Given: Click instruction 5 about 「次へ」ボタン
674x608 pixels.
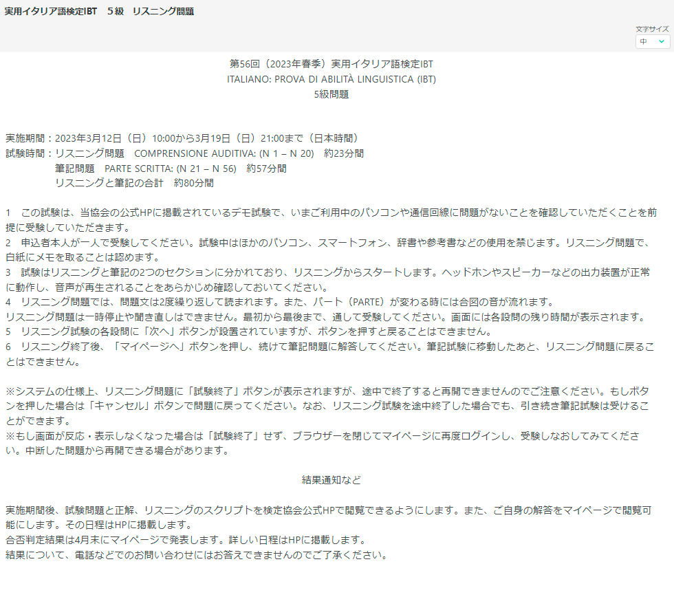Looking at the screenshot, I should click(249, 332).
